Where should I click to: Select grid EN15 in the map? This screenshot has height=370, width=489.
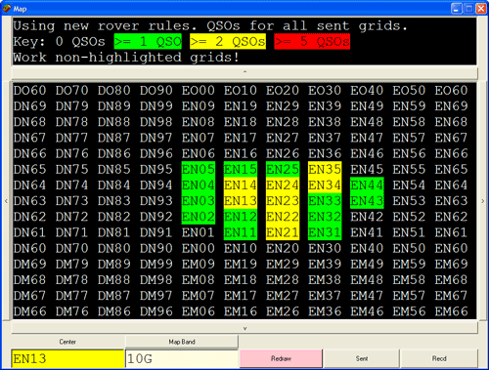click(x=241, y=169)
